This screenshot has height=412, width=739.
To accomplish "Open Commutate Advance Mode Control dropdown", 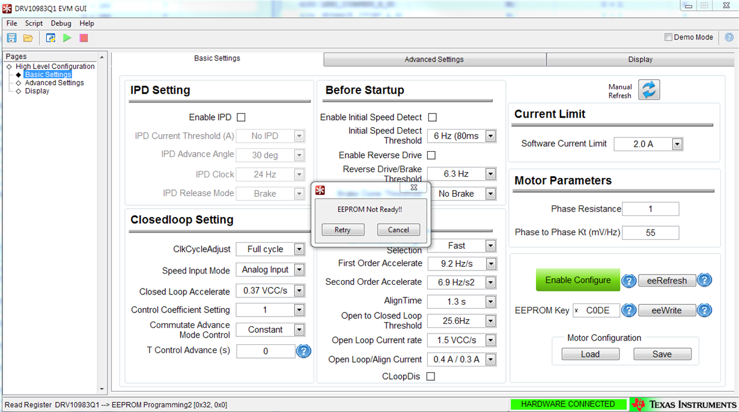I will point(299,330).
